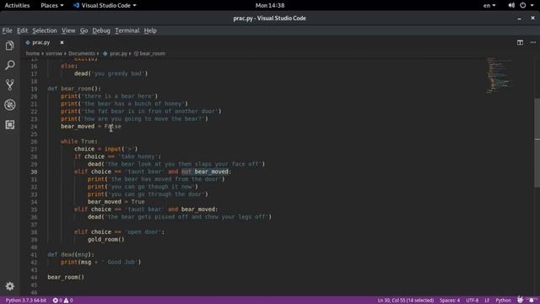Open the Source Control view

click(9, 84)
